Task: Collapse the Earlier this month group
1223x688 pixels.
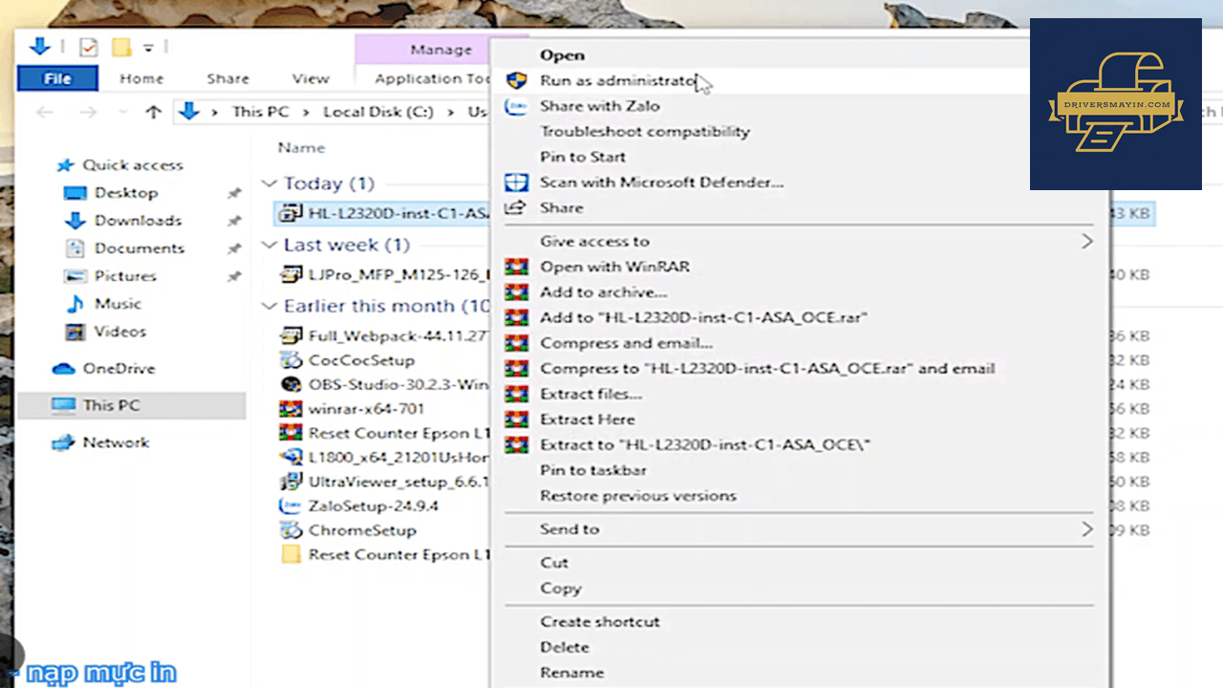Action: click(x=269, y=306)
